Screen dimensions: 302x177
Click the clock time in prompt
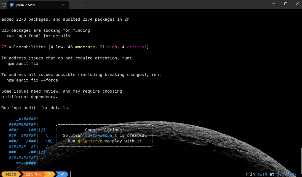click(286, 174)
